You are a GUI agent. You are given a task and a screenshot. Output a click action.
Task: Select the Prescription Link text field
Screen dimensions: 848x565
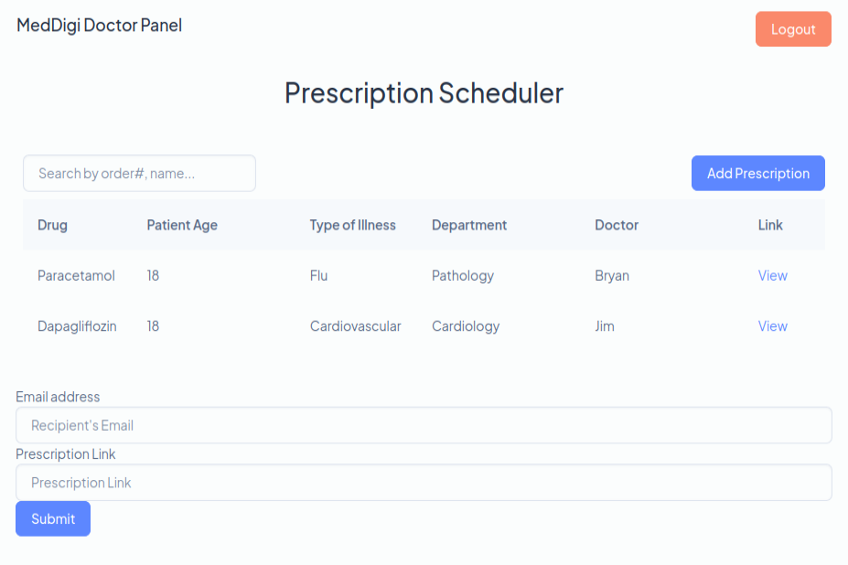pos(424,483)
